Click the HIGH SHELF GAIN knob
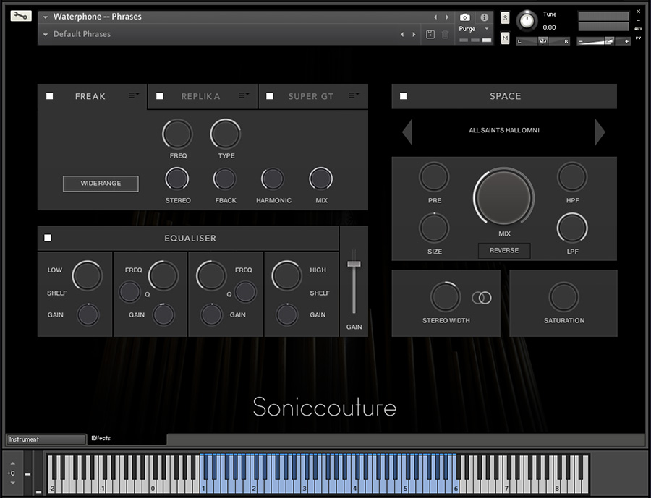Image resolution: width=651 pixels, height=498 pixels. tap(287, 315)
